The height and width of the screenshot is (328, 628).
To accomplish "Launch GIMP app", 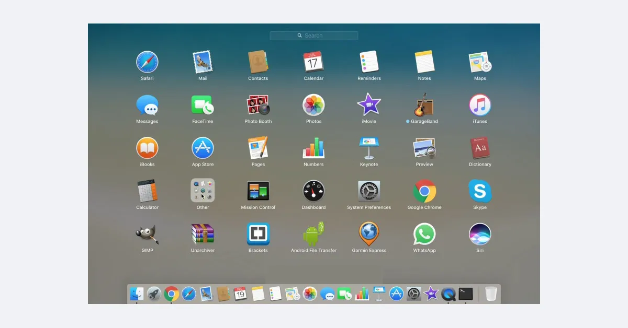I will (147, 234).
